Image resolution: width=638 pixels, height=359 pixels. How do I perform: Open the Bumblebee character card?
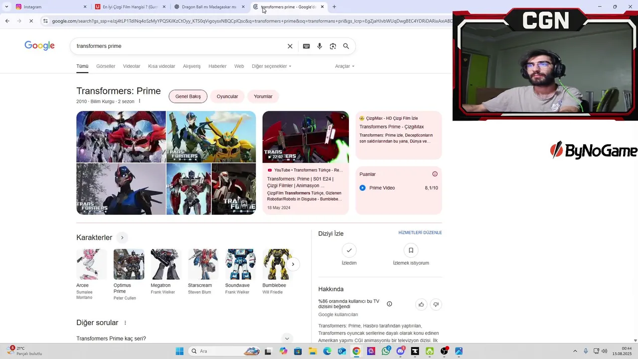277,272
